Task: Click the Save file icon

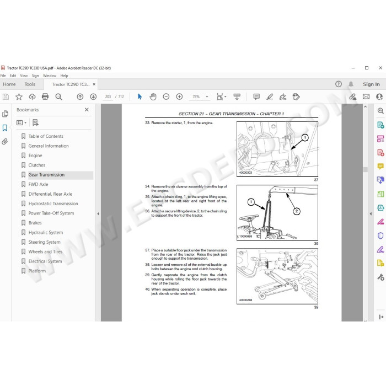Action: pyautogui.click(x=6, y=96)
